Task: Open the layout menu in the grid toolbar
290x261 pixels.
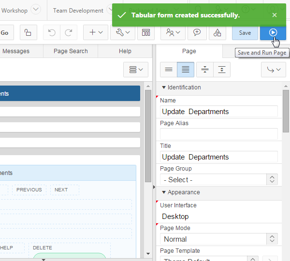Action: pyautogui.click(x=136, y=70)
